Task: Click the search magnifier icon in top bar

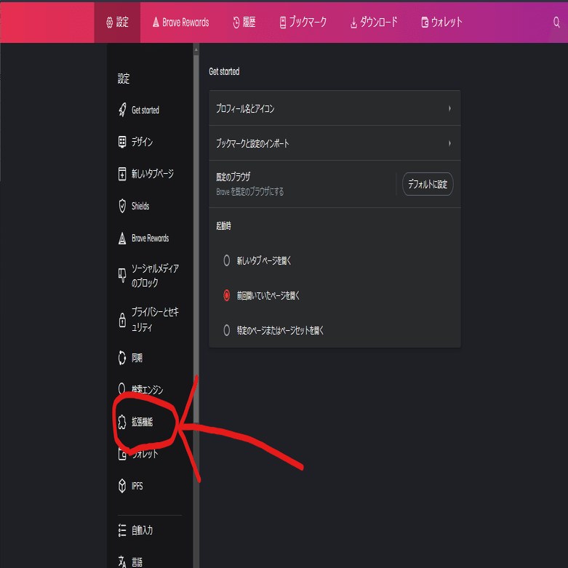Action: [556, 22]
